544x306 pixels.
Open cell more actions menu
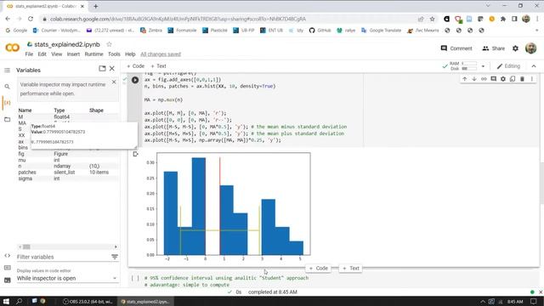(x=531, y=79)
